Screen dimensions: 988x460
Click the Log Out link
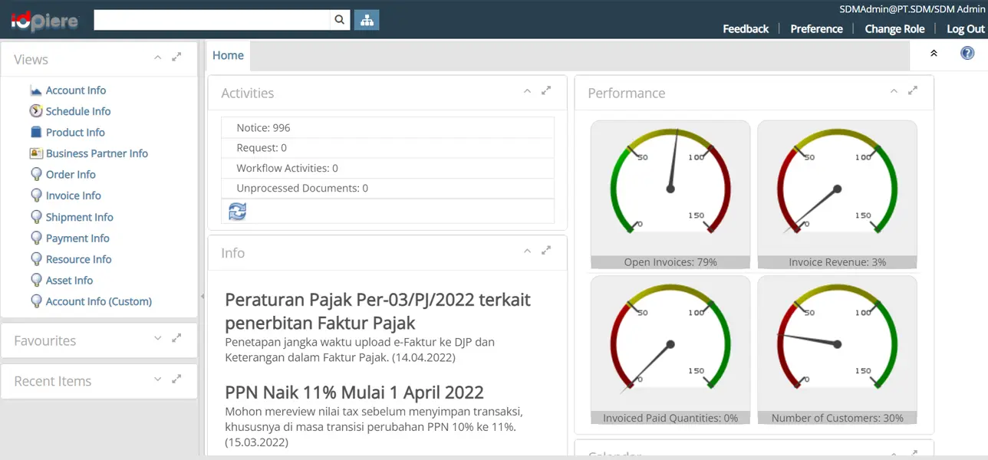[965, 29]
